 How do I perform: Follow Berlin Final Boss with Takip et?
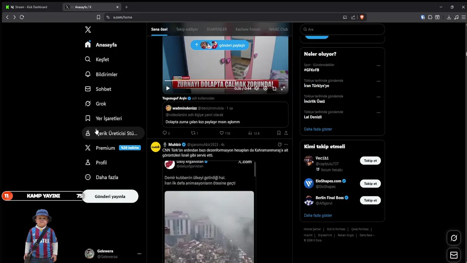(x=370, y=200)
